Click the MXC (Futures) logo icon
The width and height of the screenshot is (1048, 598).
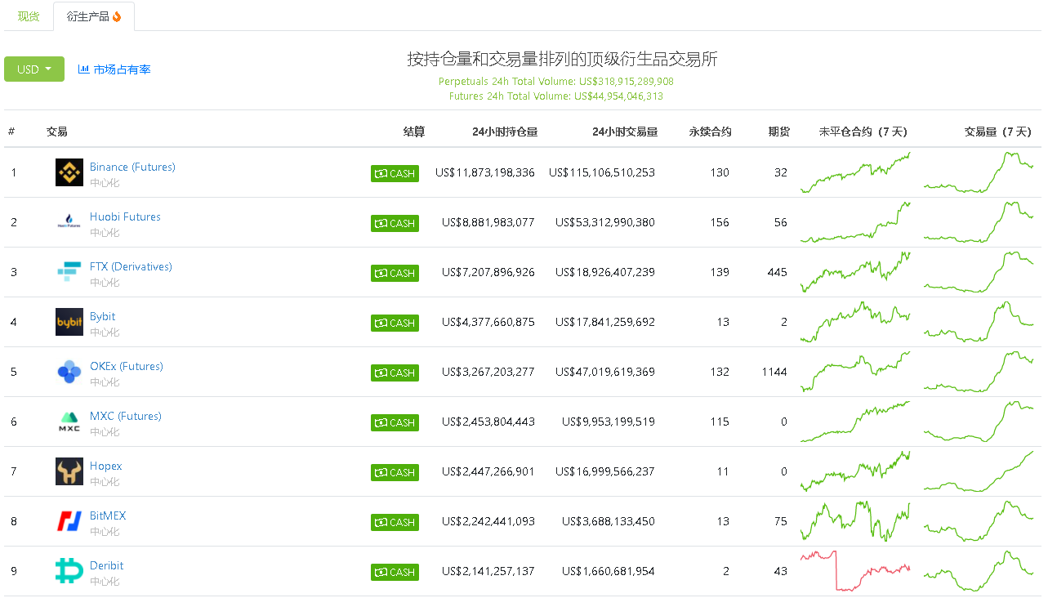click(x=69, y=422)
